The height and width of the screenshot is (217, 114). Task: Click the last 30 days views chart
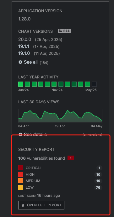click(60, 116)
